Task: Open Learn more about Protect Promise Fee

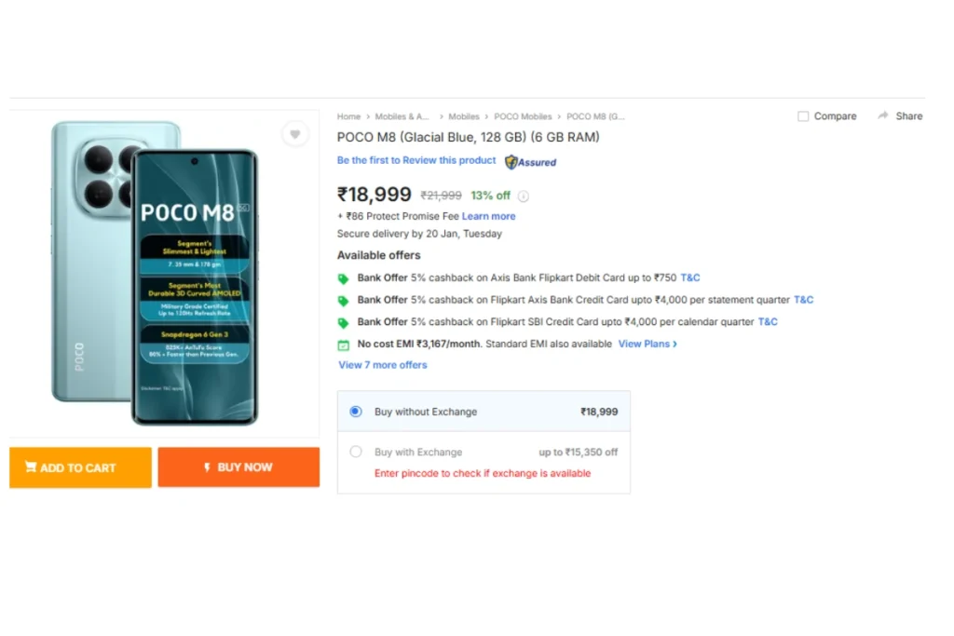Action: point(488,216)
